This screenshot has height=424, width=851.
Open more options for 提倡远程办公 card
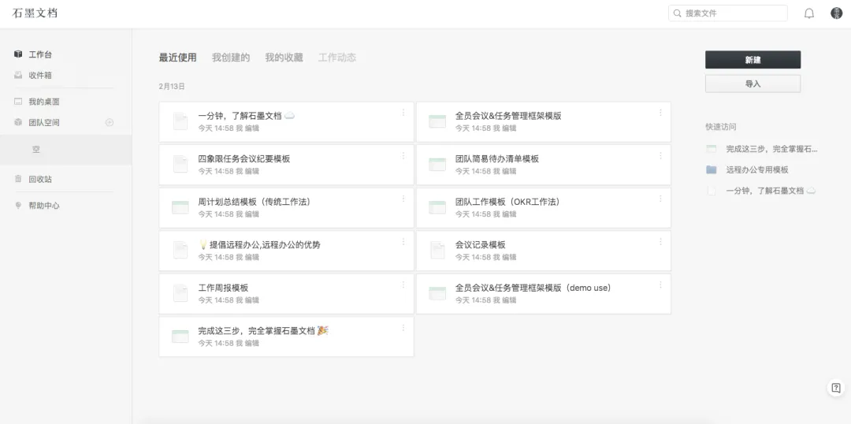(x=403, y=241)
